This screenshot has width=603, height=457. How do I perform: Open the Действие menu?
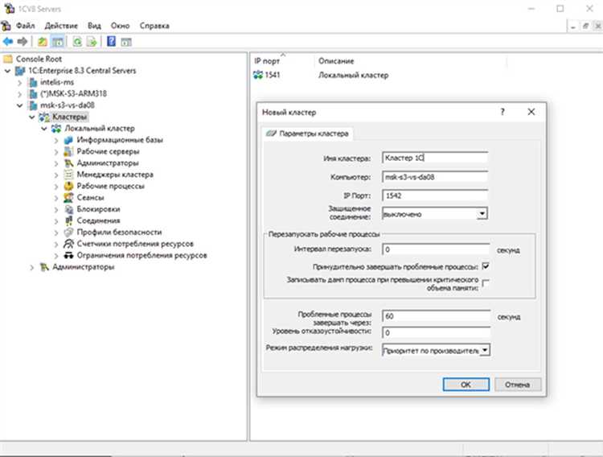[61, 26]
